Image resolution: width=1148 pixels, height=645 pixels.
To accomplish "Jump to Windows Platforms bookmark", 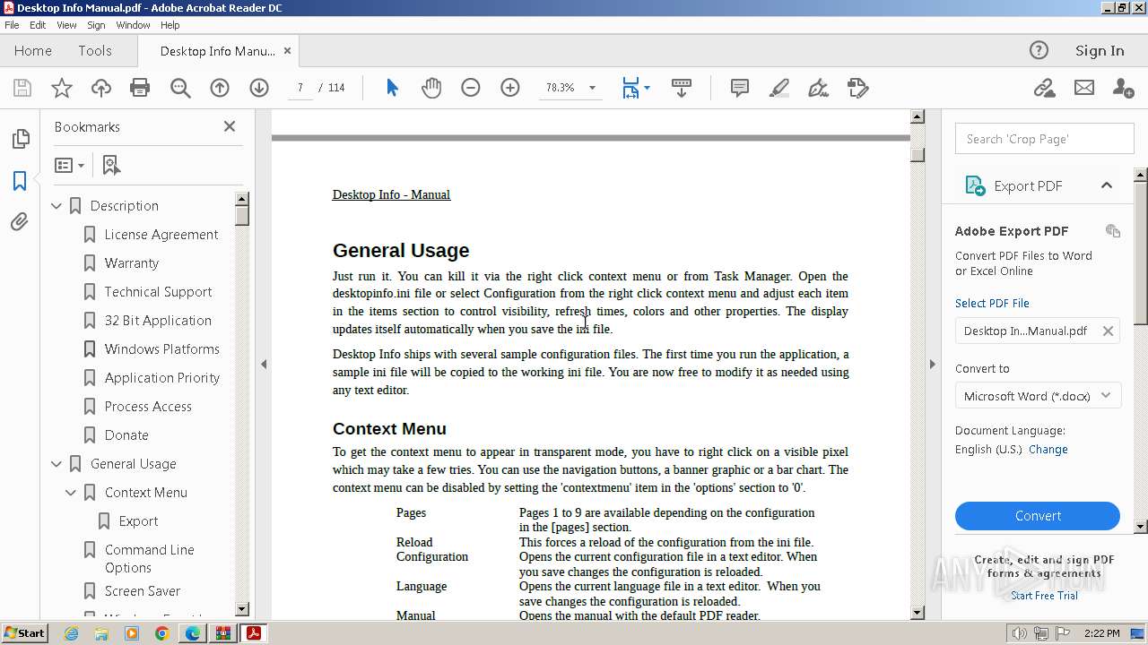I will point(162,349).
